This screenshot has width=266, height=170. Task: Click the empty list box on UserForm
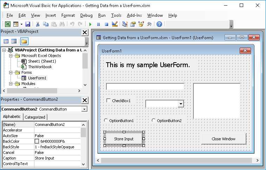point(217,101)
